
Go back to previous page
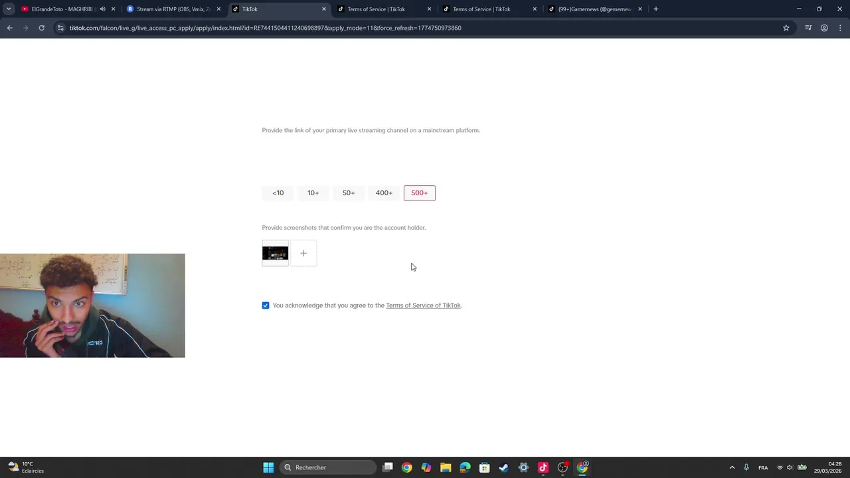pyautogui.click(x=9, y=28)
